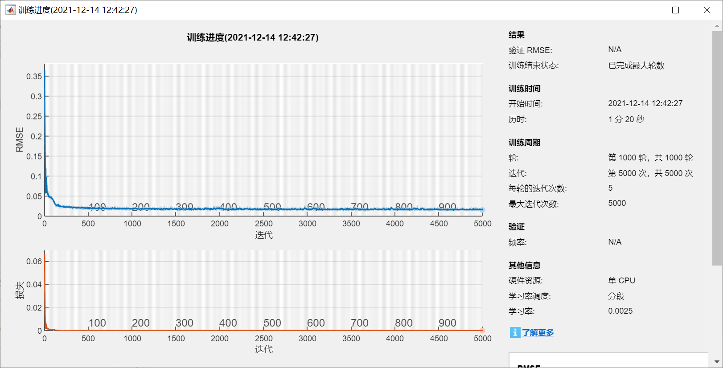
Task: Click the MATLAB logo icon in title bar
Action: (10, 10)
